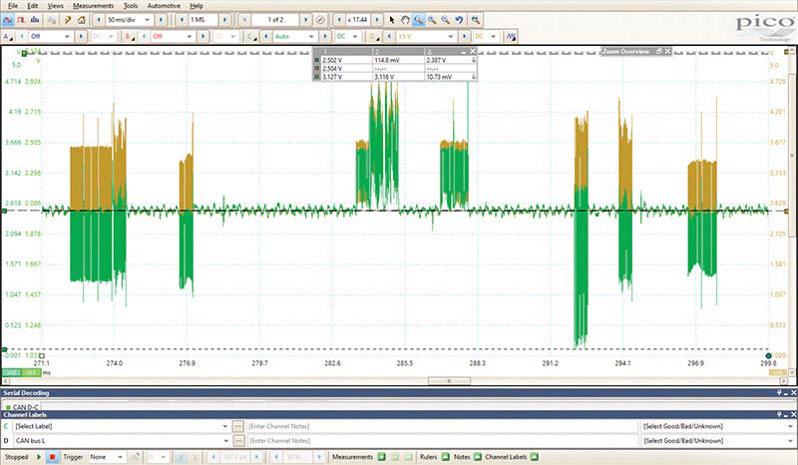
Task: Increase Channel D range ±5 V
Action: pyautogui.click(x=464, y=36)
